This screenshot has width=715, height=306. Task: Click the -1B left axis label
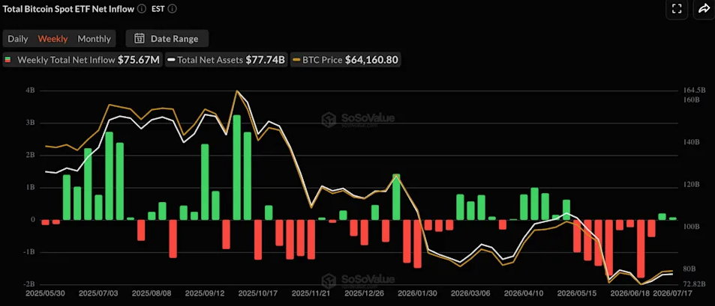tap(30, 252)
